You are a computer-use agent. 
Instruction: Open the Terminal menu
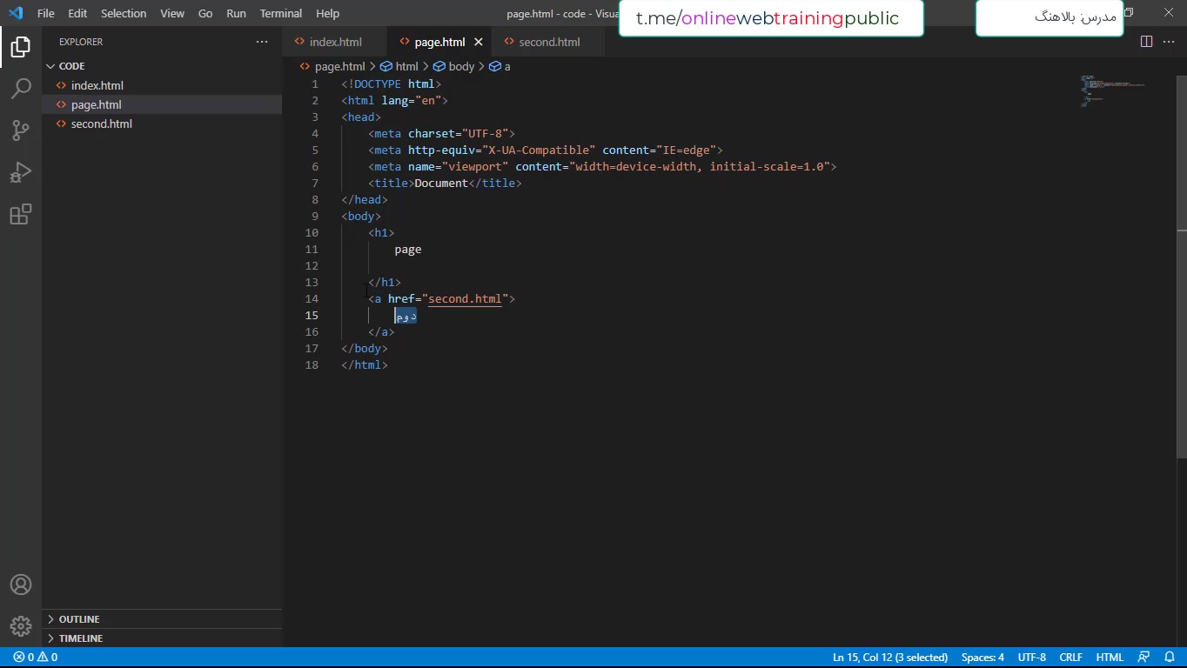[280, 14]
